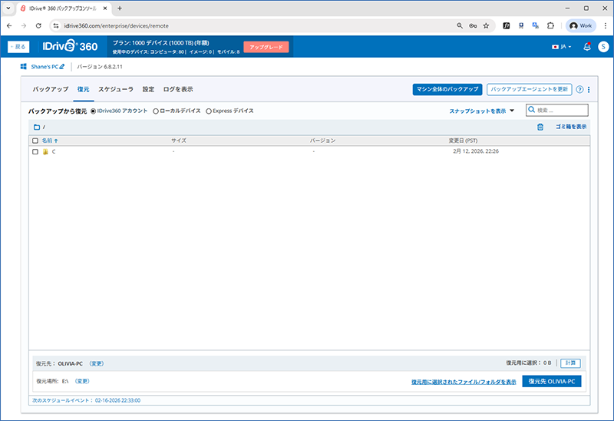Image resolution: width=614 pixels, height=421 pixels.
Task: Click the notification bell icon
Action: coord(587,47)
